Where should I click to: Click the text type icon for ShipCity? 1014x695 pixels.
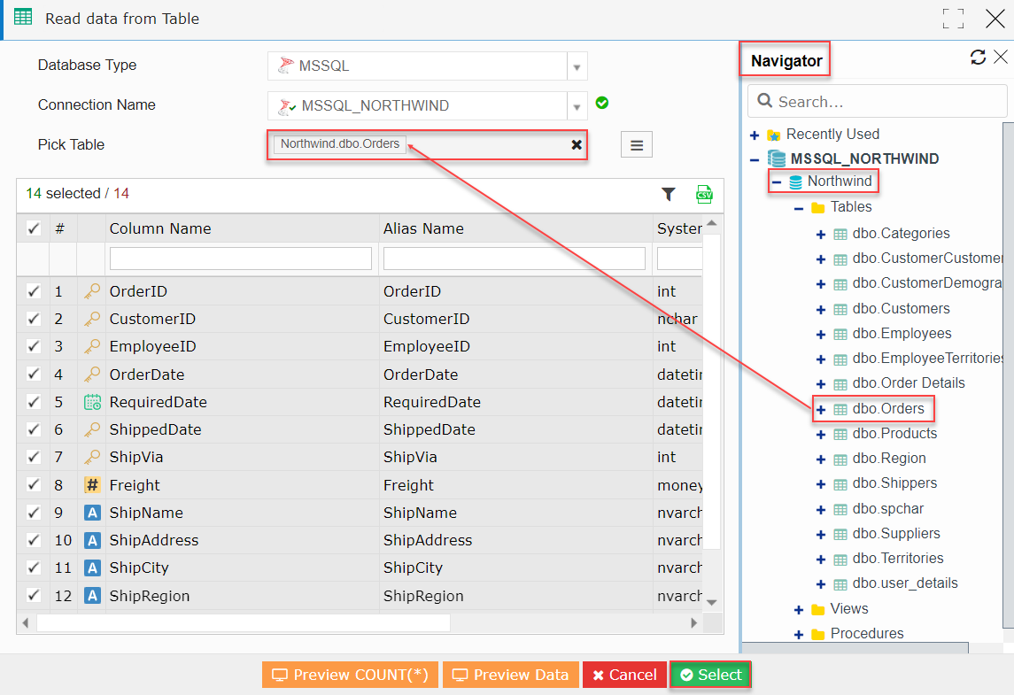pos(92,568)
